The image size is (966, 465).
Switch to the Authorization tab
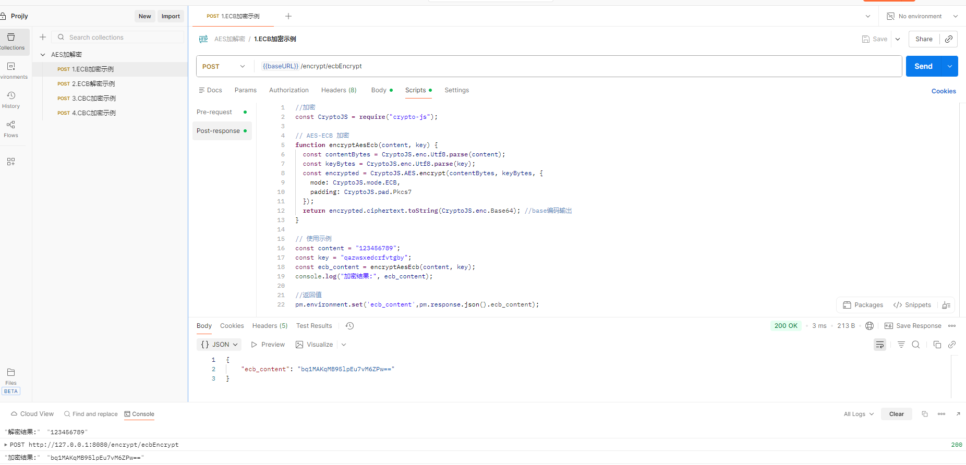coord(289,90)
